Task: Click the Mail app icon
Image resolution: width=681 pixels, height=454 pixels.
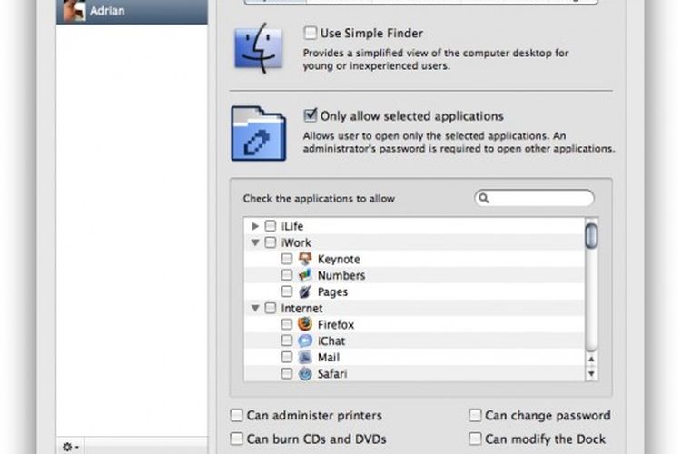Action: coord(305,357)
